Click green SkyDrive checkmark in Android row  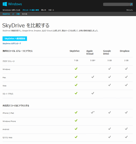click(x=76, y=129)
